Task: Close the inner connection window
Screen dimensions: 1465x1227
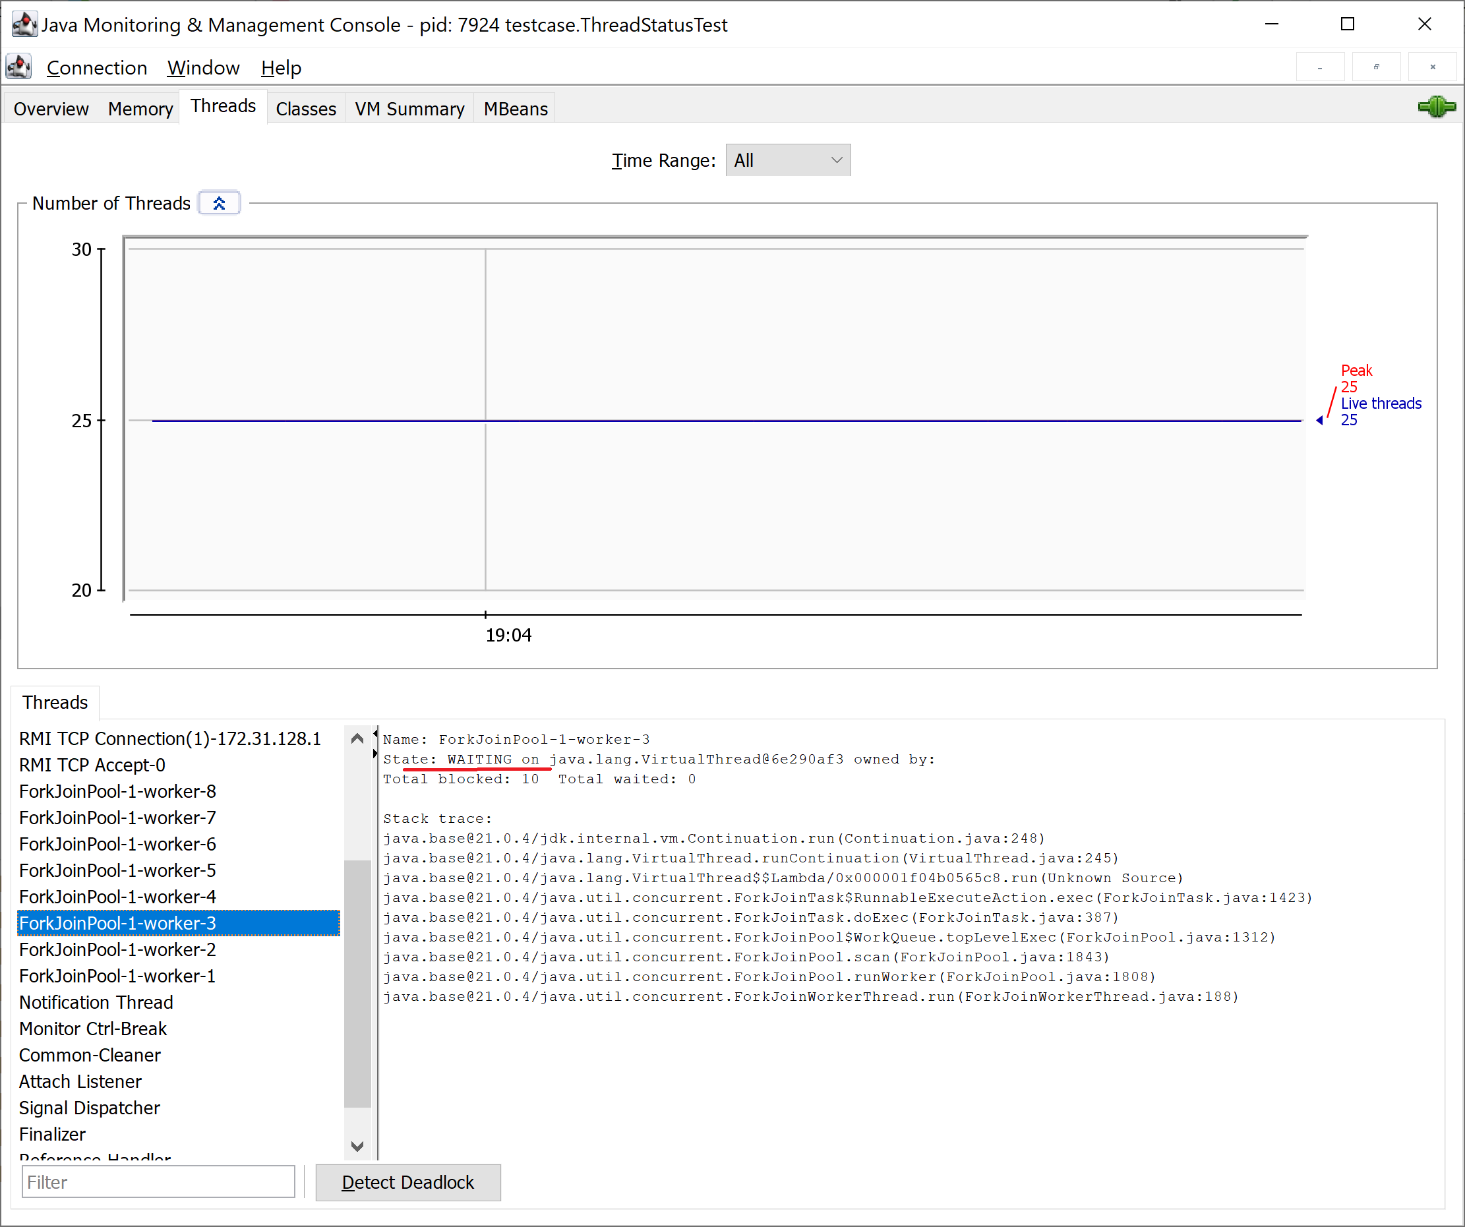Action: coord(1432,68)
